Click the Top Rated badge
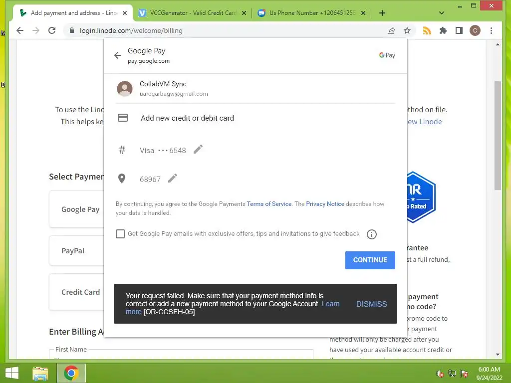This screenshot has width=511, height=383. tap(421, 197)
